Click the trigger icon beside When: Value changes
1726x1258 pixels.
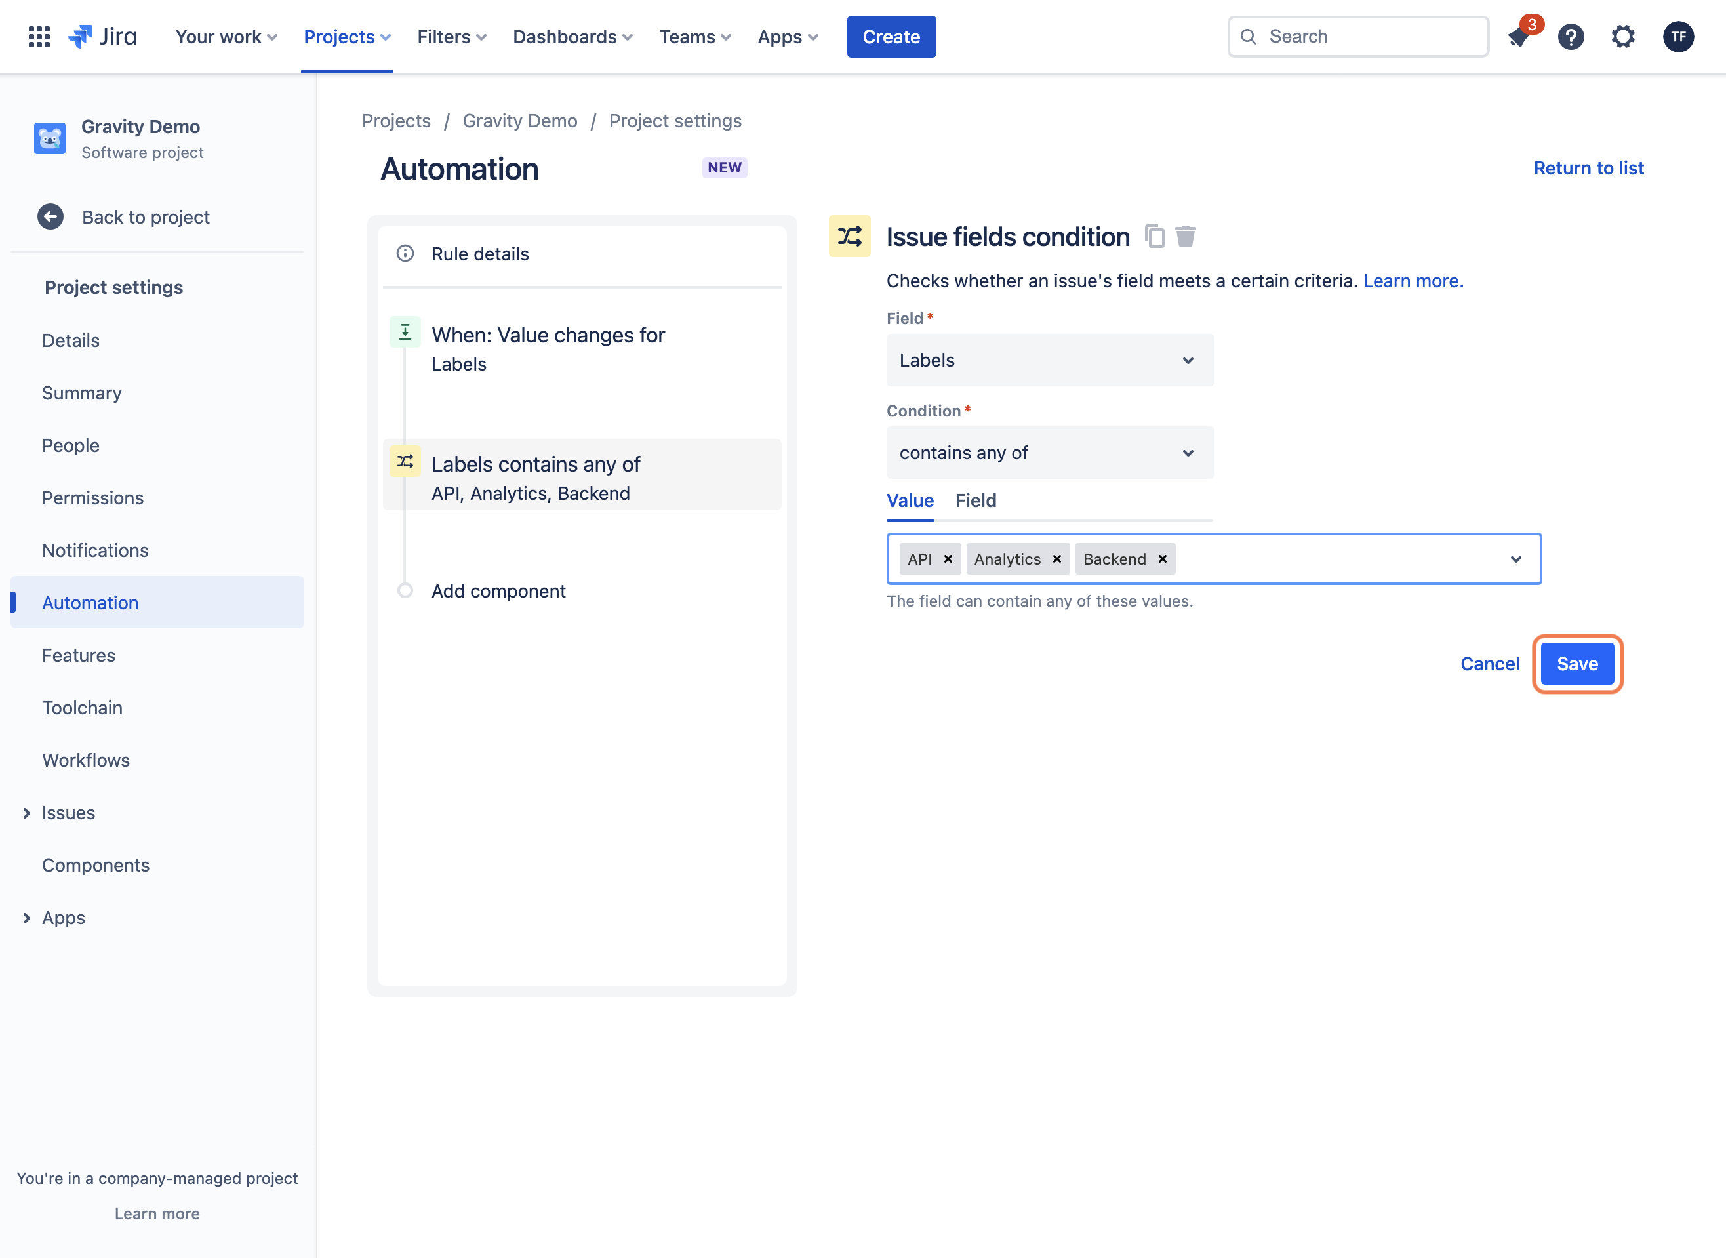tap(405, 332)
